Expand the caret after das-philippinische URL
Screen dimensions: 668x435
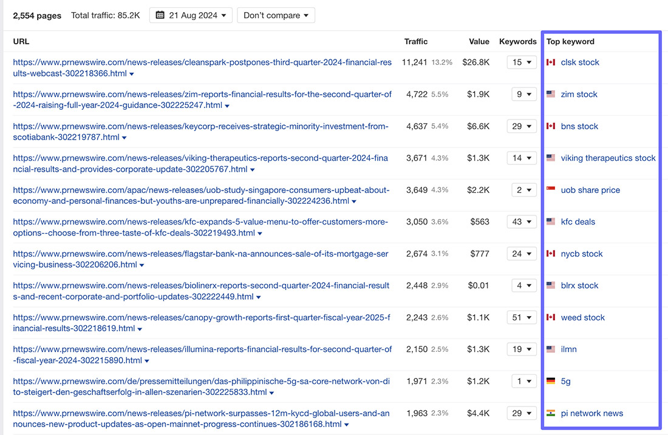tap(272, 393)
